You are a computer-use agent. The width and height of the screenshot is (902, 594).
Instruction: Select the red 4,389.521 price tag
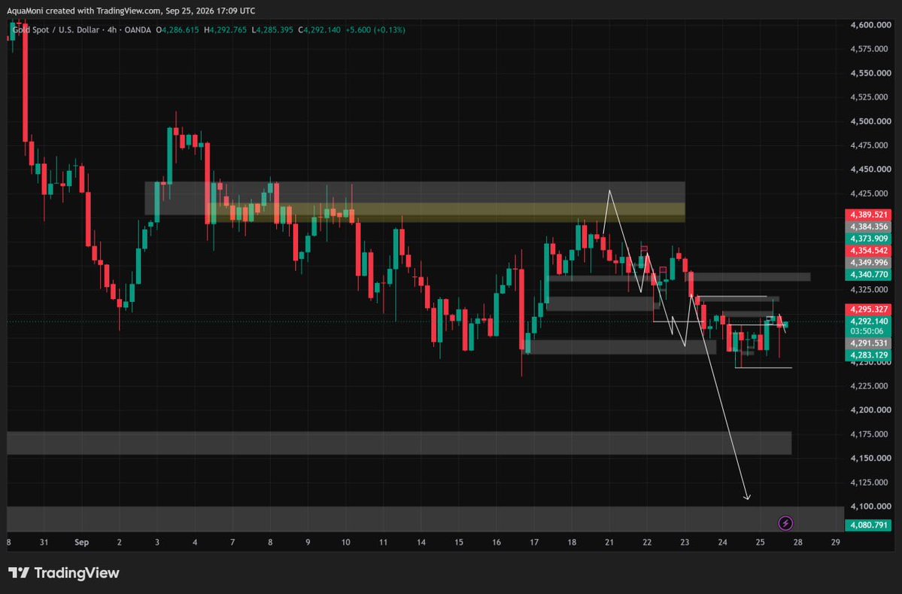(x=868, y=215)
